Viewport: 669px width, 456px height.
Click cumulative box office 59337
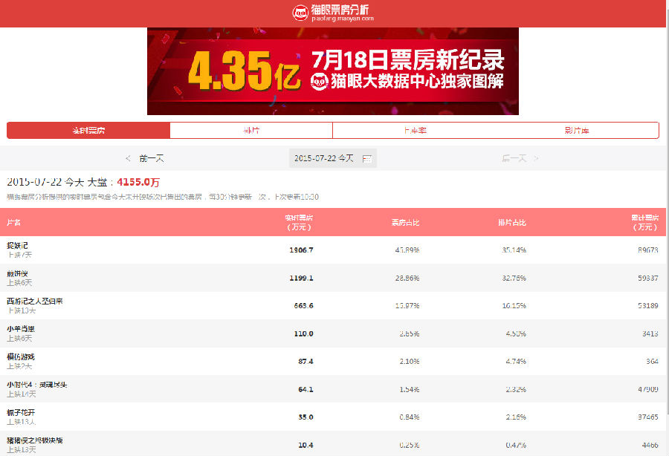(x=648, y=278)
